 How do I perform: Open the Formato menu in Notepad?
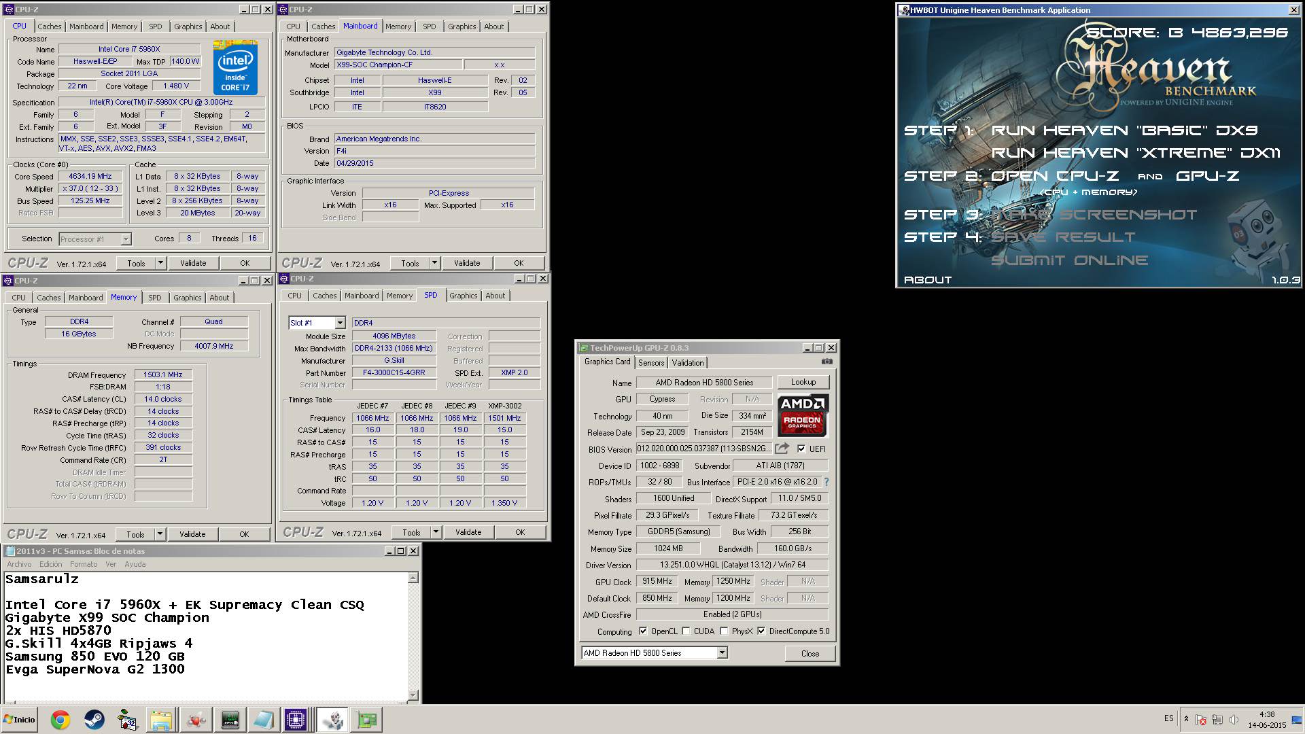[x=84, y=564]
